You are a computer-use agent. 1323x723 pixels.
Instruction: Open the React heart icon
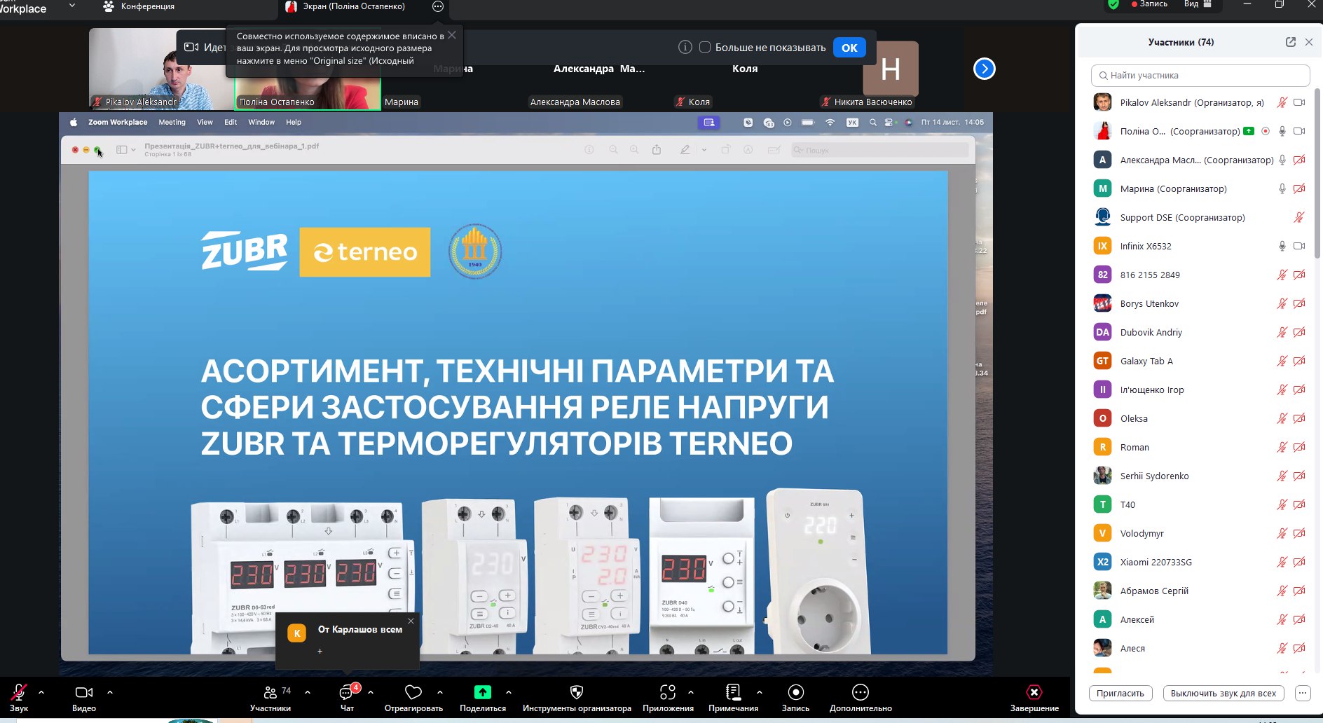pyautogui.click(x=413, y=693)
